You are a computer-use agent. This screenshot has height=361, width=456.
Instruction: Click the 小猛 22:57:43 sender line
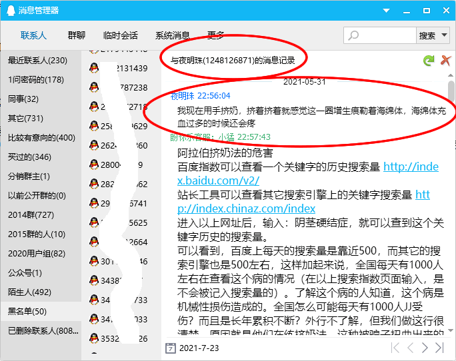(220, 137)
